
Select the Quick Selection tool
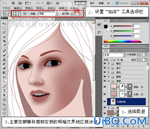click(x=4, y=37)
